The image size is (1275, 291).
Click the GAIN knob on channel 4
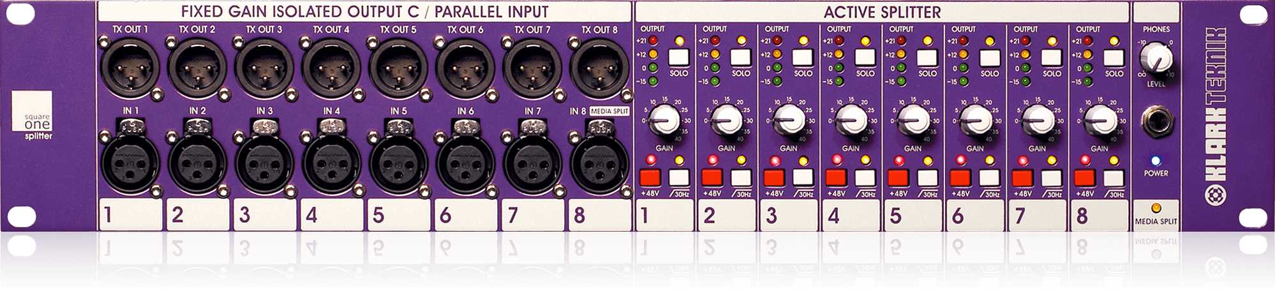pos(851,119)
